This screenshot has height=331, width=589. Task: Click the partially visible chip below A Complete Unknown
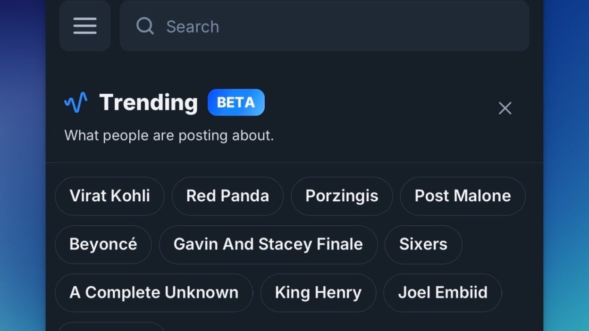point(110,327)
